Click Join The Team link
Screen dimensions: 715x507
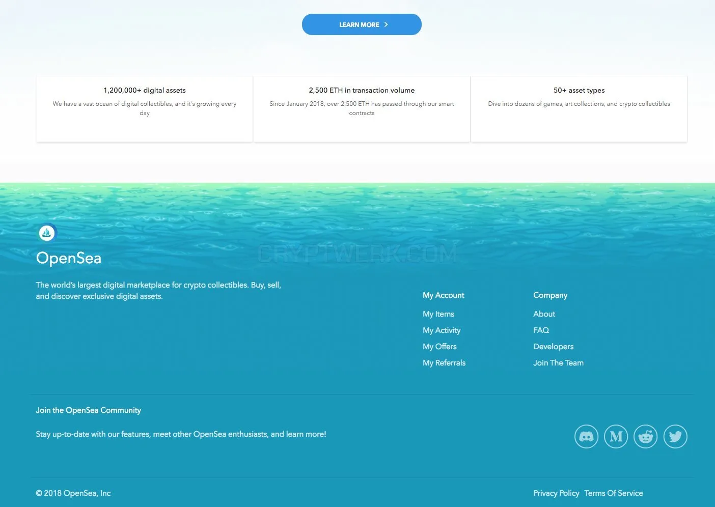click(x=558, y=363)
